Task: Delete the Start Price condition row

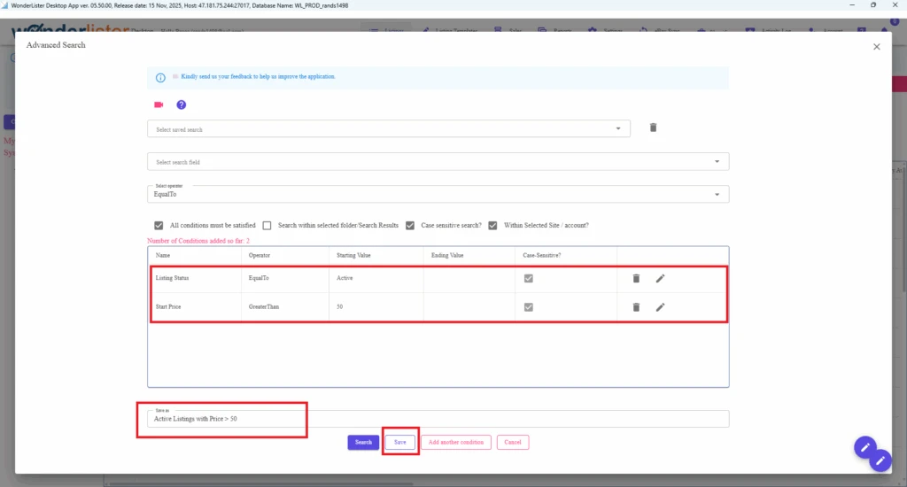Action: (x=636, y=307)
